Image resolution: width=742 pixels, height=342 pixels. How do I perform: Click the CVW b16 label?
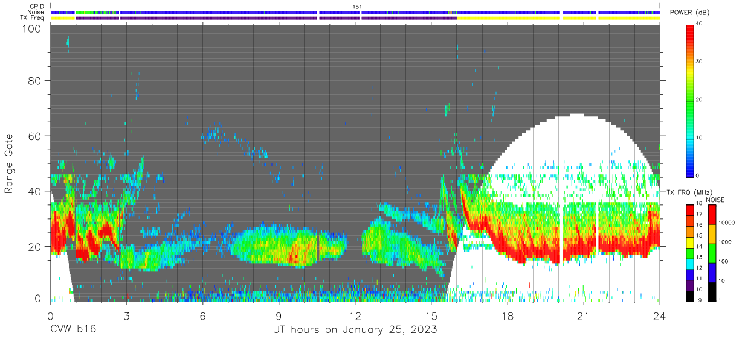coord(73,329)
